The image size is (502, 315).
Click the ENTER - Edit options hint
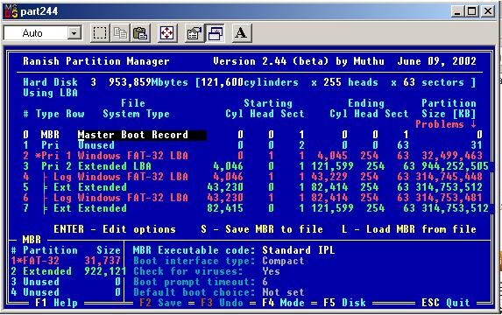[115, 229]
